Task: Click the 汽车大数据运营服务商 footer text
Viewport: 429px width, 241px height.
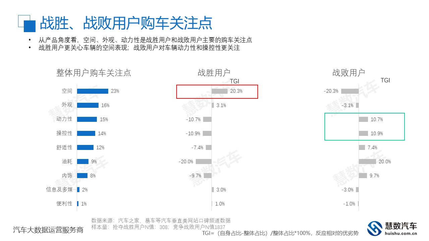Action: click(48, 230)
